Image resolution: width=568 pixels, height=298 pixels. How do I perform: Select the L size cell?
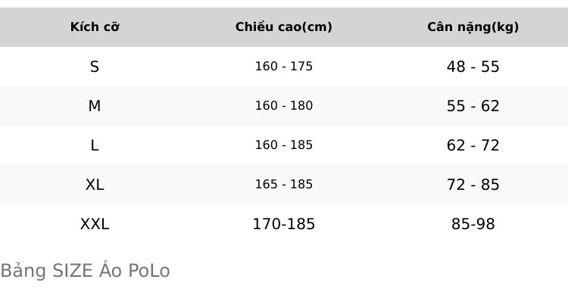pos(95,145)
